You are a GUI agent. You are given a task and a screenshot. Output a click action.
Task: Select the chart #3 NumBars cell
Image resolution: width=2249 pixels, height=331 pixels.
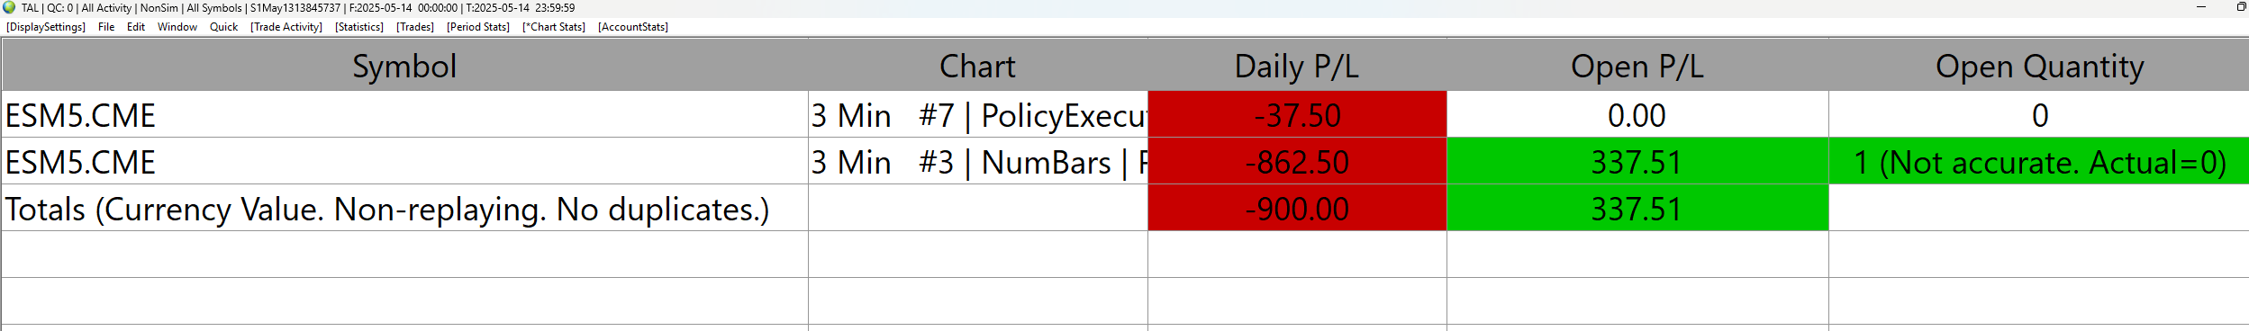[978, 162]
